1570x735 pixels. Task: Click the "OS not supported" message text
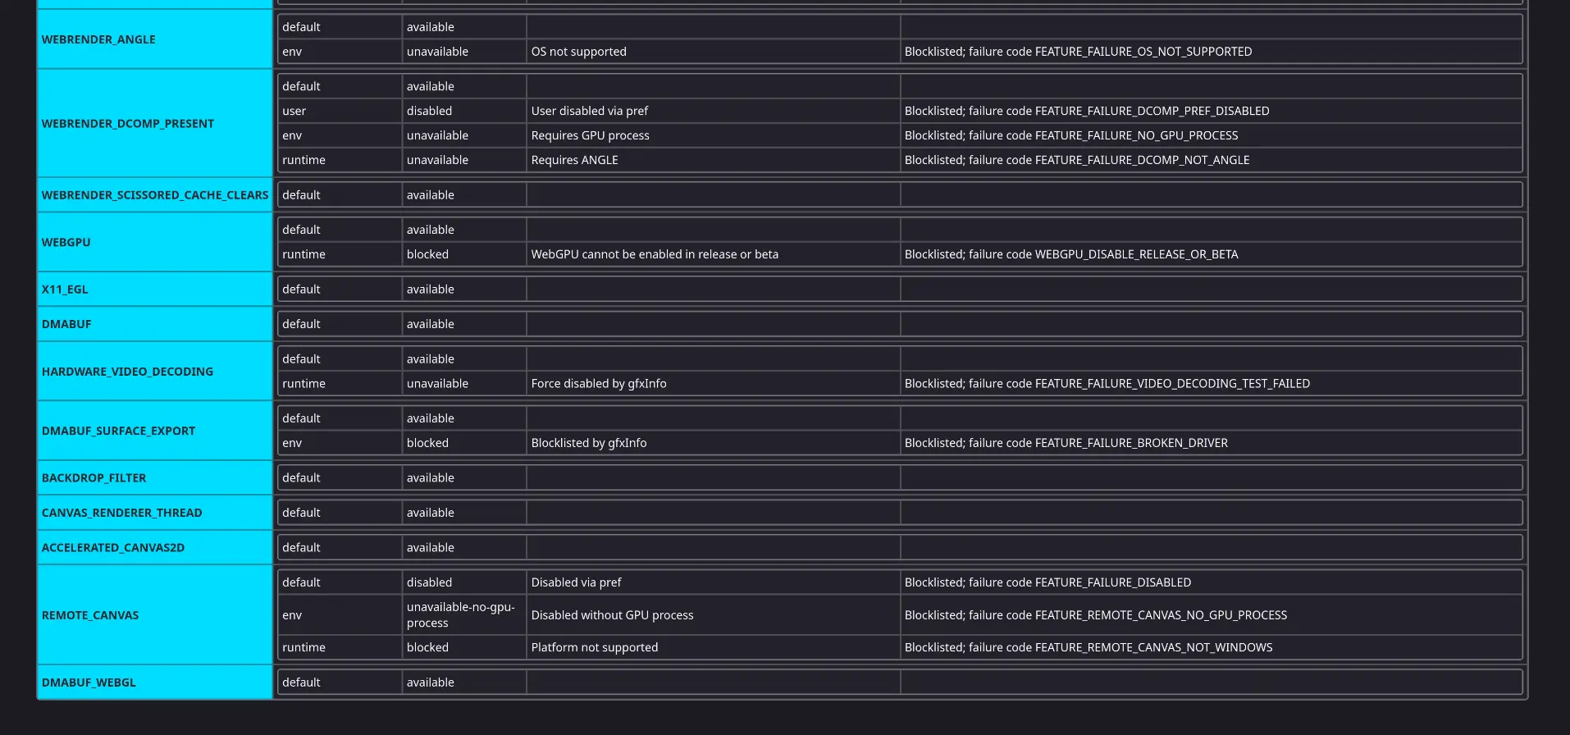(578, 52)
